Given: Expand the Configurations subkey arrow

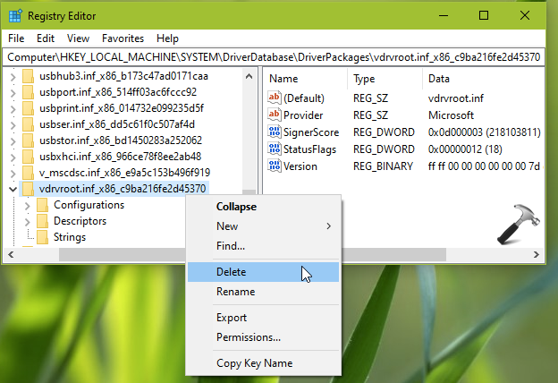Looking at the screenshot, I should point(27,205).
